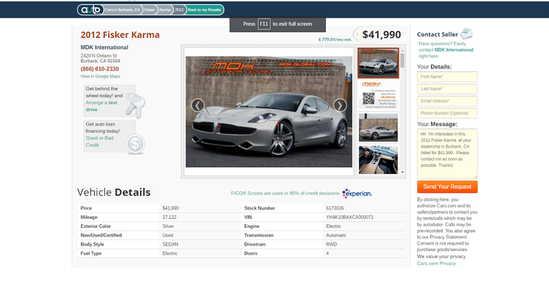Open View in Google Maps link
Viewport: 549px width, 304px height.
coord(100,76)
